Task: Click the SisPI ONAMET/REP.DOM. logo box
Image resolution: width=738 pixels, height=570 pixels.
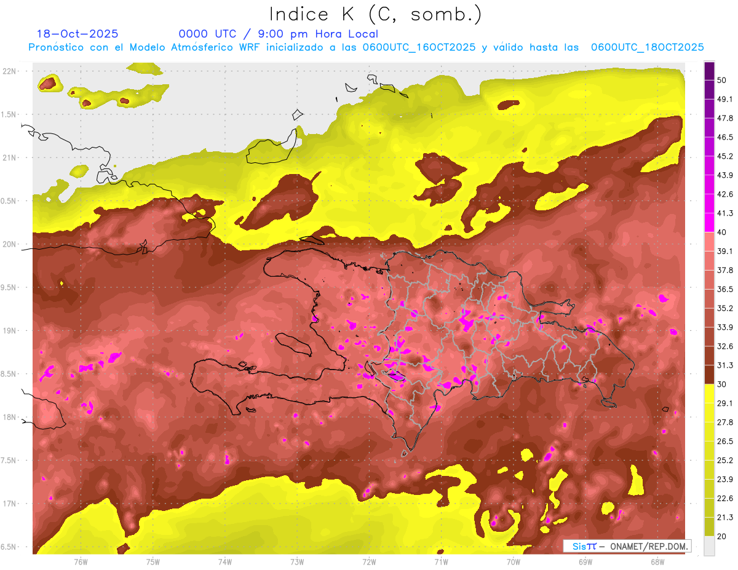Action: pos(627,546)
